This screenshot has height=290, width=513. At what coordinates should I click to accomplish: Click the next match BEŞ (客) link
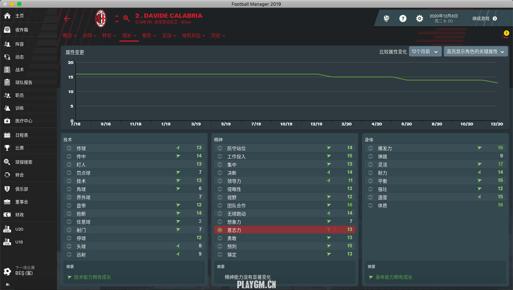pos(24,273)
